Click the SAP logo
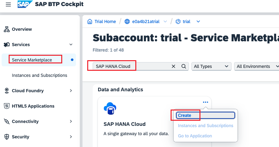This screenshot has height=147, width=279. tap(25, 4)
